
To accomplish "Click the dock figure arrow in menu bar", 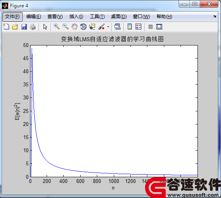I will (x=215, y=16).
